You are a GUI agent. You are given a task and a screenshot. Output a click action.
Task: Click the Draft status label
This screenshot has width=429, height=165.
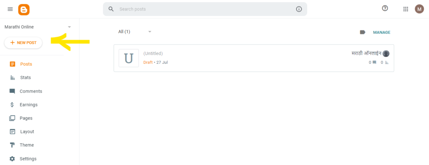148,62
